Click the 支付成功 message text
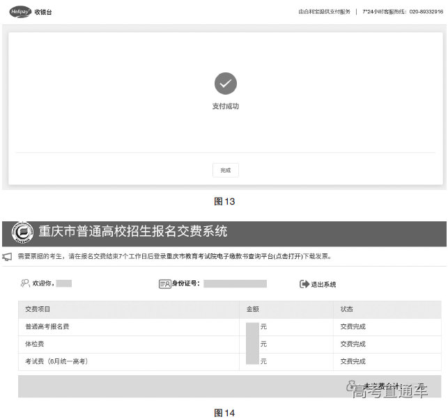 tap(226, 106)
